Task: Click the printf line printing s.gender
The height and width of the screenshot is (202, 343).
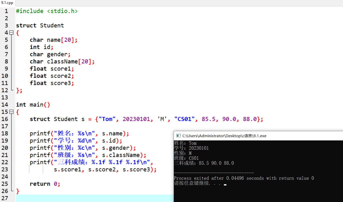Action: pos(83,148)
